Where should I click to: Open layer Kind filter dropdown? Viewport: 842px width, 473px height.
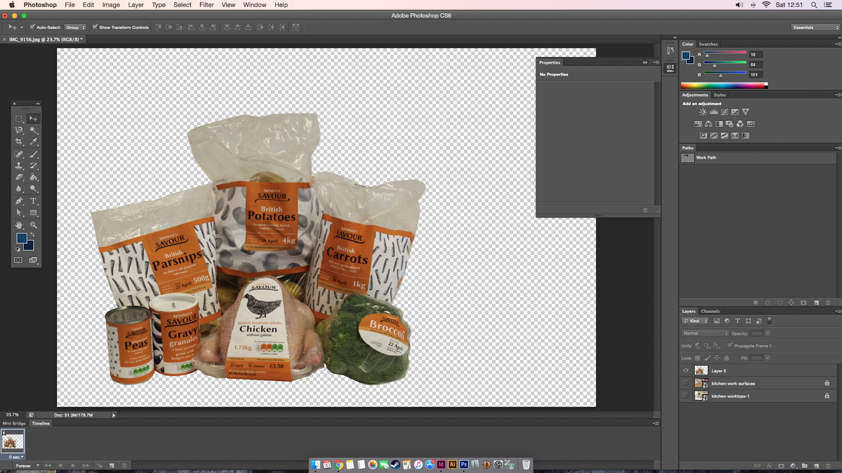click(x=695, y=321)
